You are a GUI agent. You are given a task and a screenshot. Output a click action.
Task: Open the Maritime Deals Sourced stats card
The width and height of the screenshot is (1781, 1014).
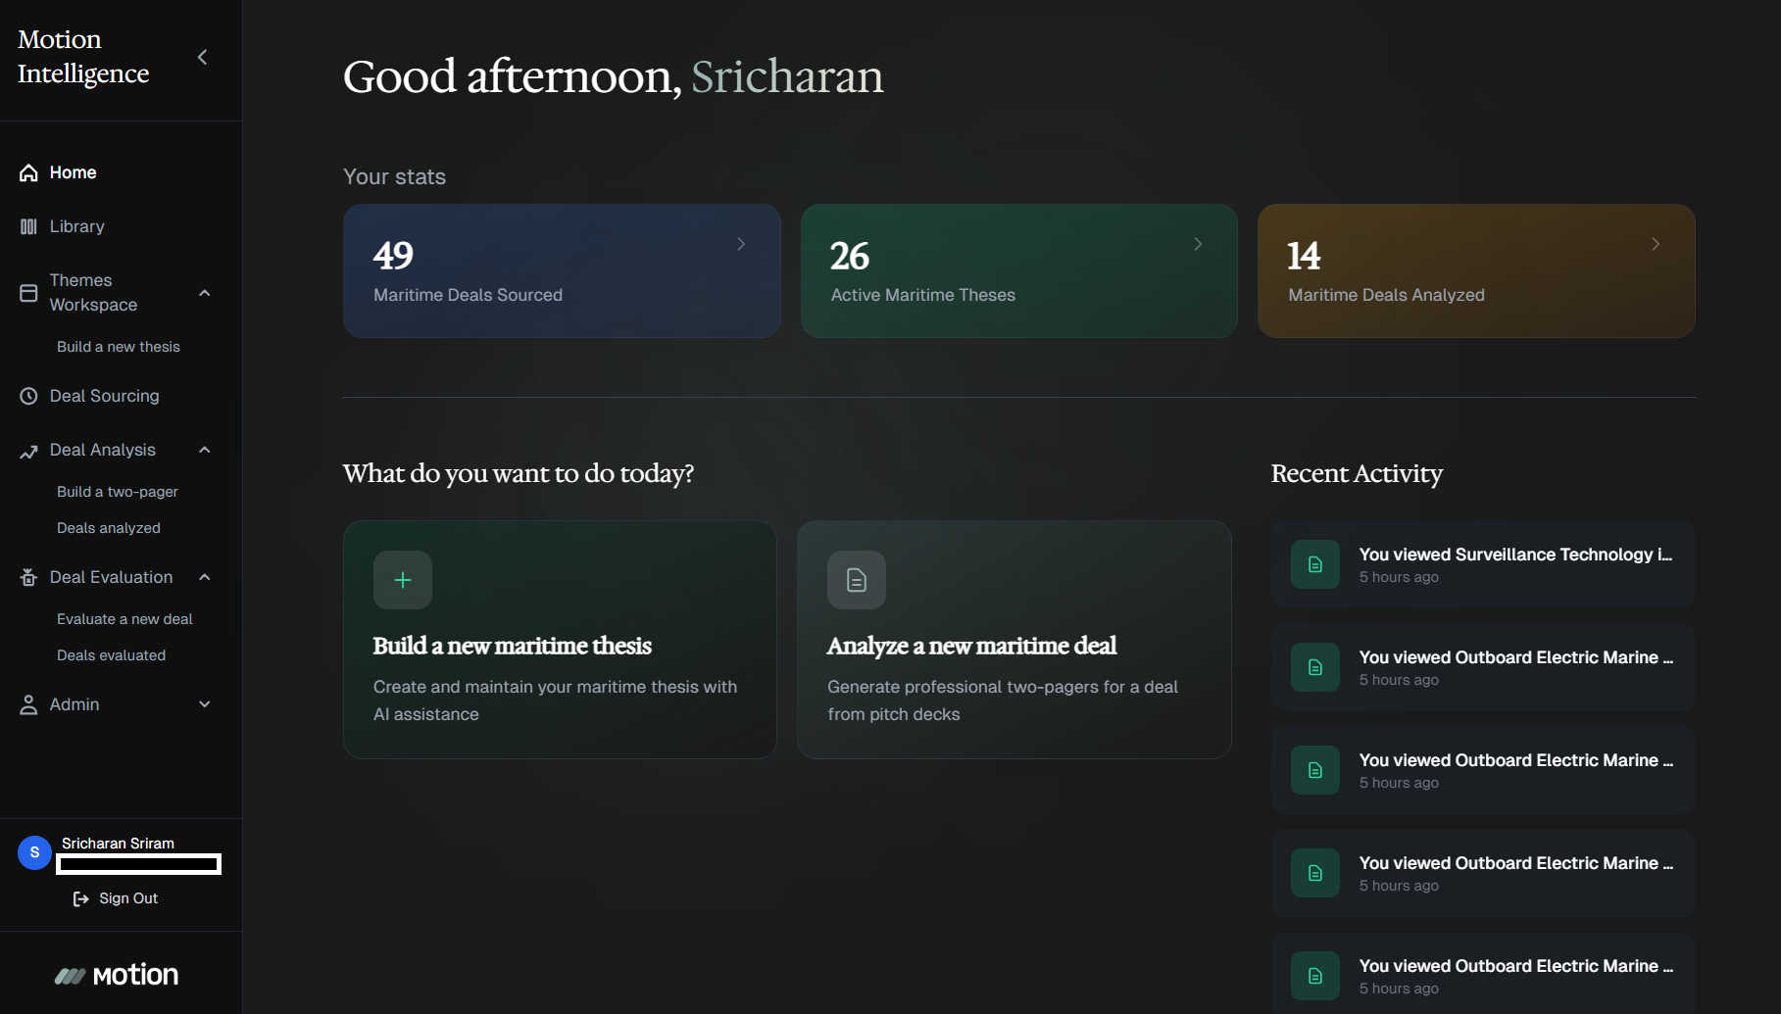tap(562, 270)
